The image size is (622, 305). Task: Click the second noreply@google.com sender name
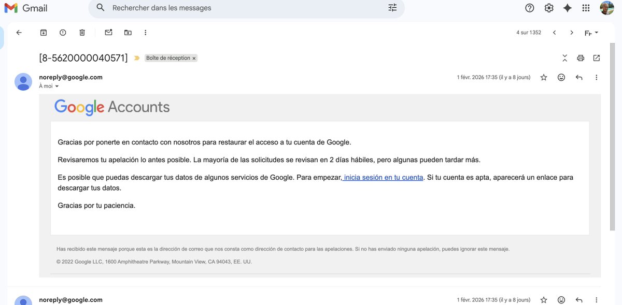pos(70,300)
